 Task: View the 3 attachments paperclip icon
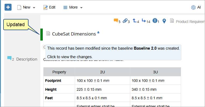click(125, 21)
